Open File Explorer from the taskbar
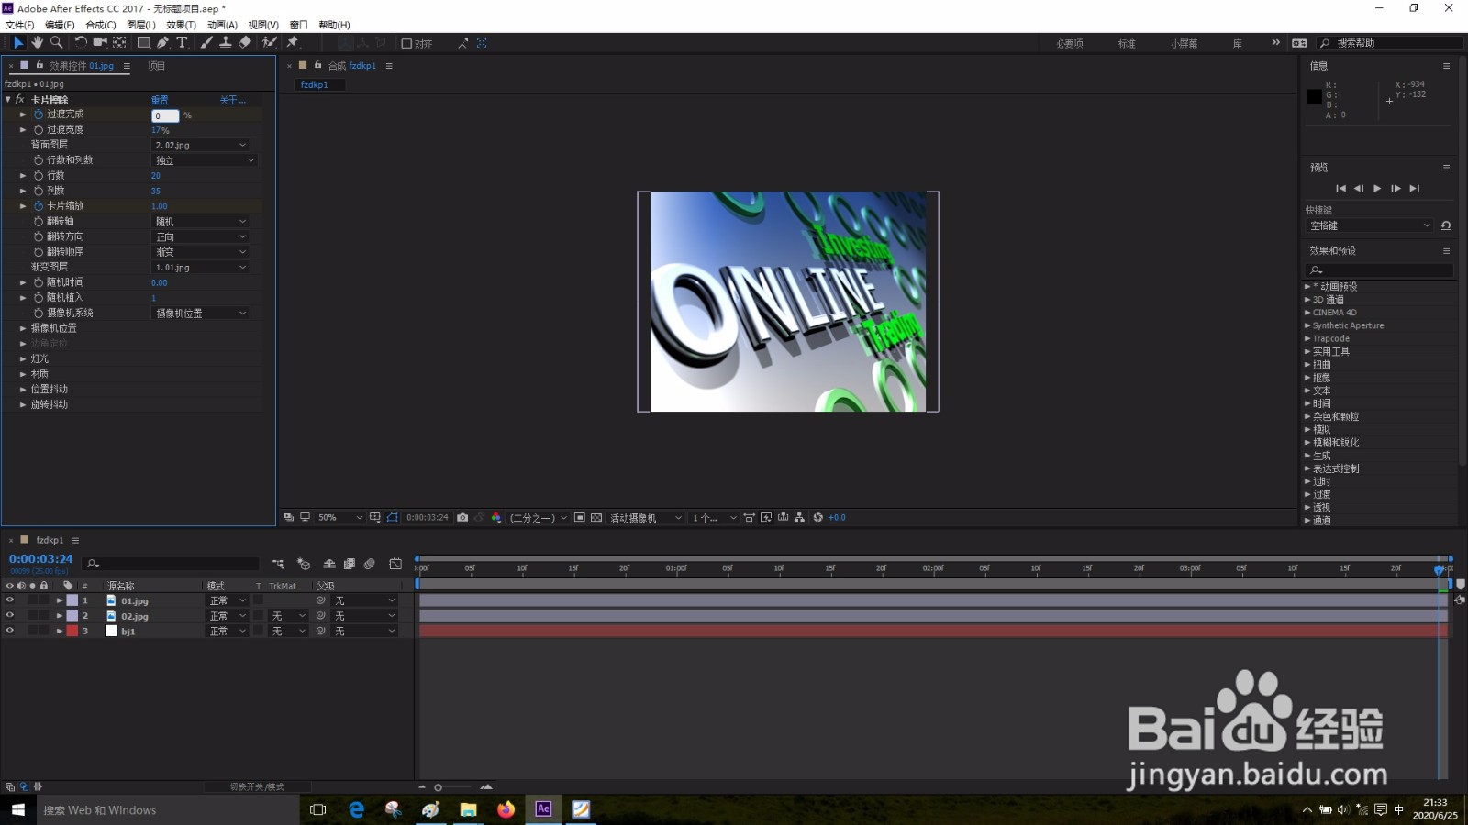 [468, 809]
